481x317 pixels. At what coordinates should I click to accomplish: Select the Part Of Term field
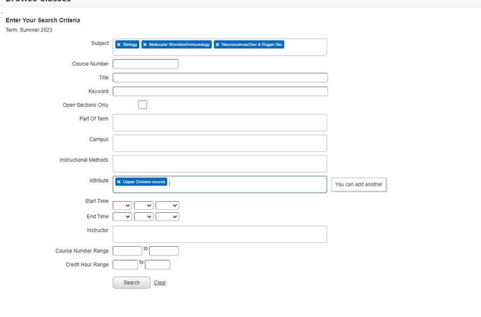pyautogui.click(x=219, y=123)
